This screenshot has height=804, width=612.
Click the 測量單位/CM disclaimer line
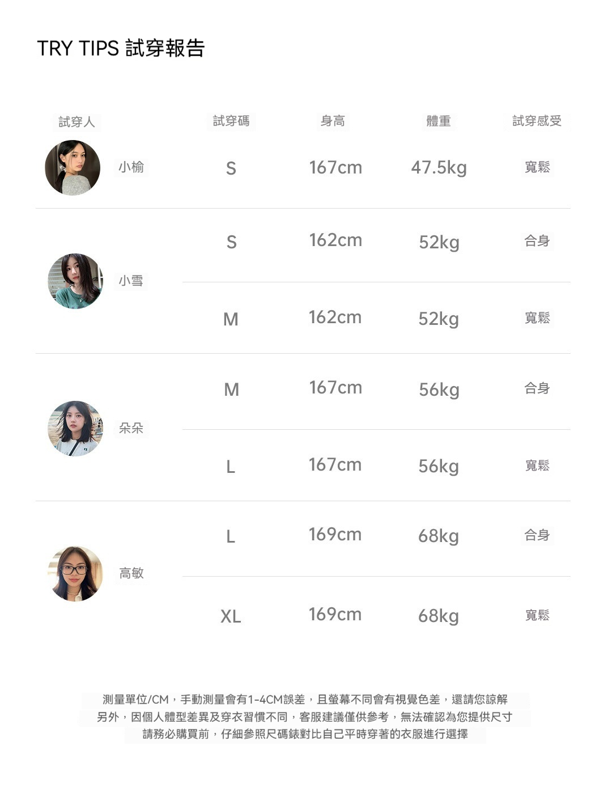305,700
